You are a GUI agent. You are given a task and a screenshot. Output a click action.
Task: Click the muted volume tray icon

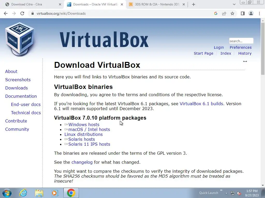239,193
